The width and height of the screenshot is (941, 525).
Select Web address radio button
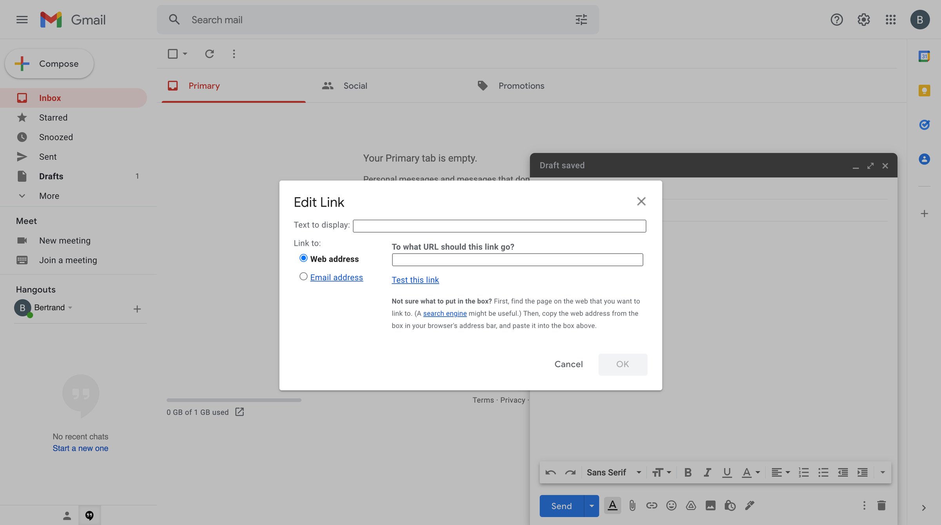(x=303, y=258)
